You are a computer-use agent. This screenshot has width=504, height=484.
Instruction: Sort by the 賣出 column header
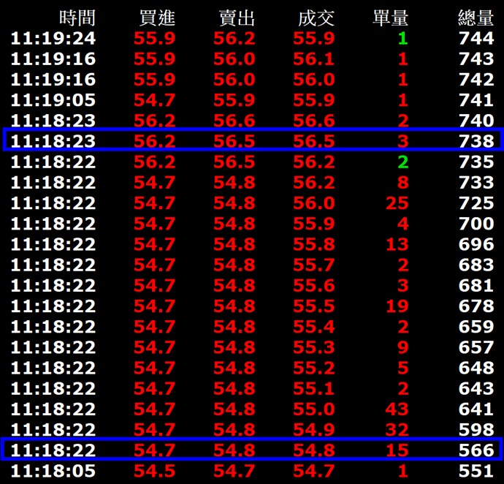tap(234, 18)
